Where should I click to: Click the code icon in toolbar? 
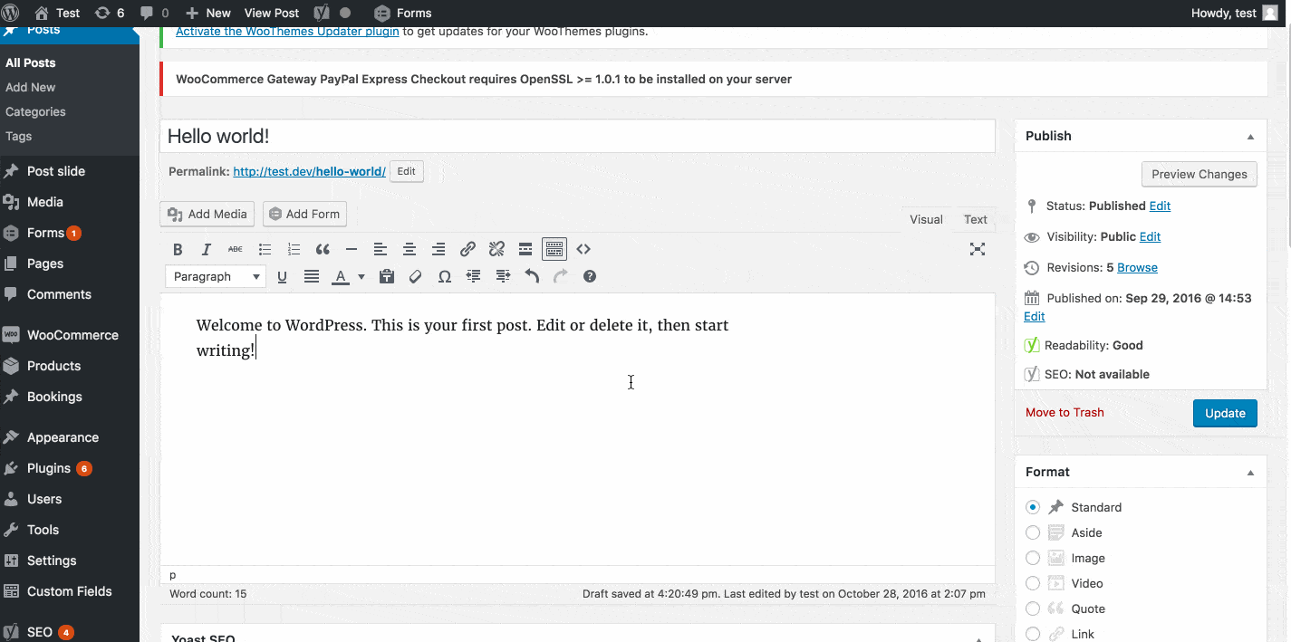(583, 249)
